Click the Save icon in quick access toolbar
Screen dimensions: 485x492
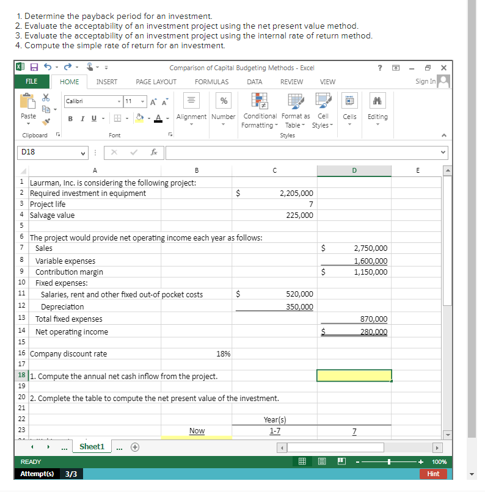point(34,67)
